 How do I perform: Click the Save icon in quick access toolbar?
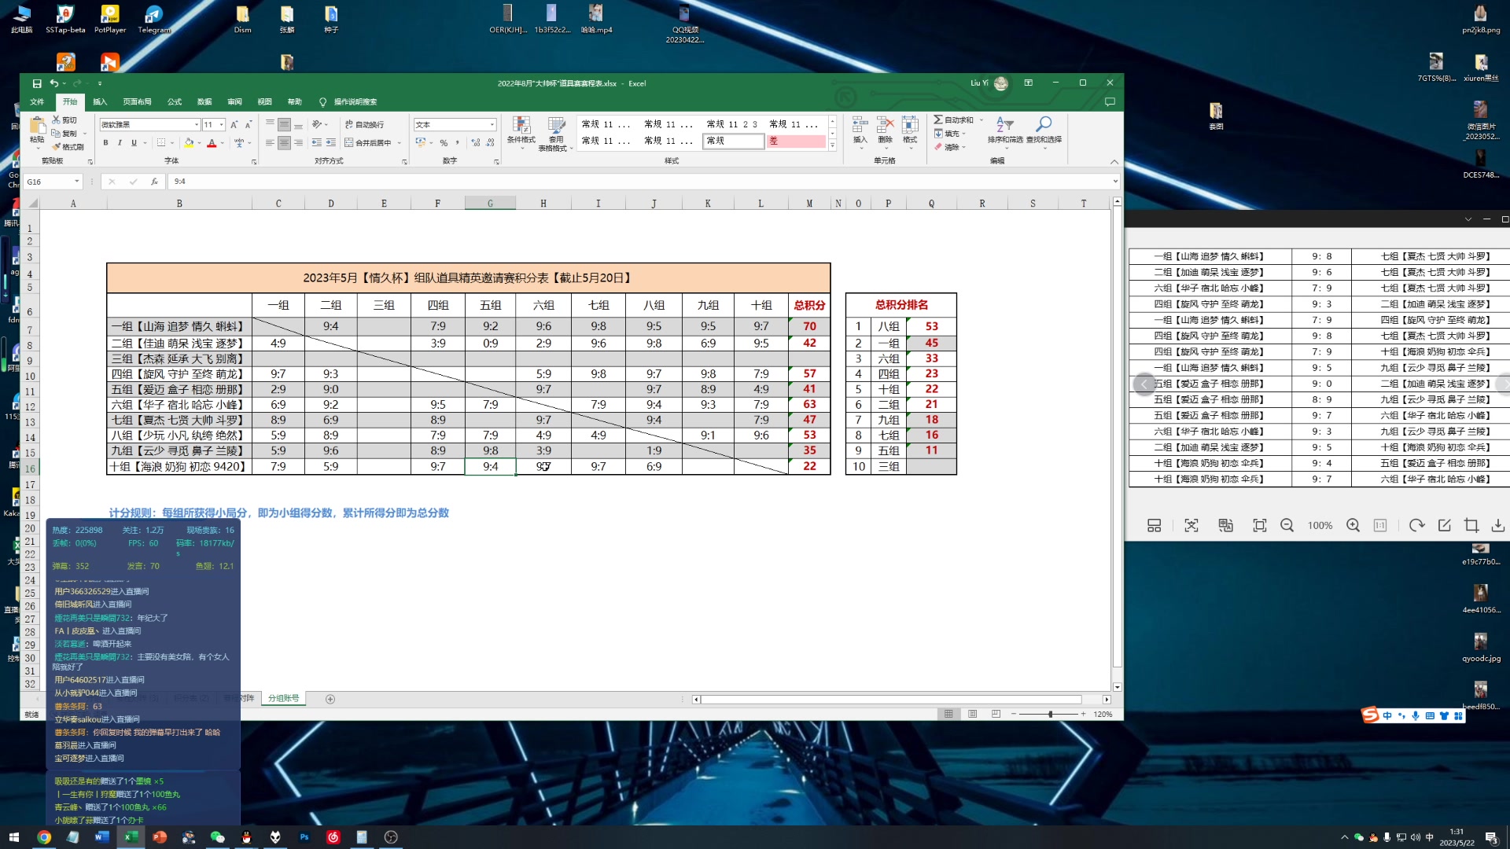(36, 83)
